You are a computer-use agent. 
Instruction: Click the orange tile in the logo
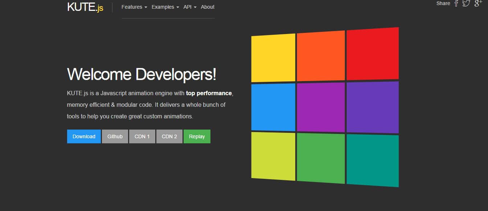321,56
